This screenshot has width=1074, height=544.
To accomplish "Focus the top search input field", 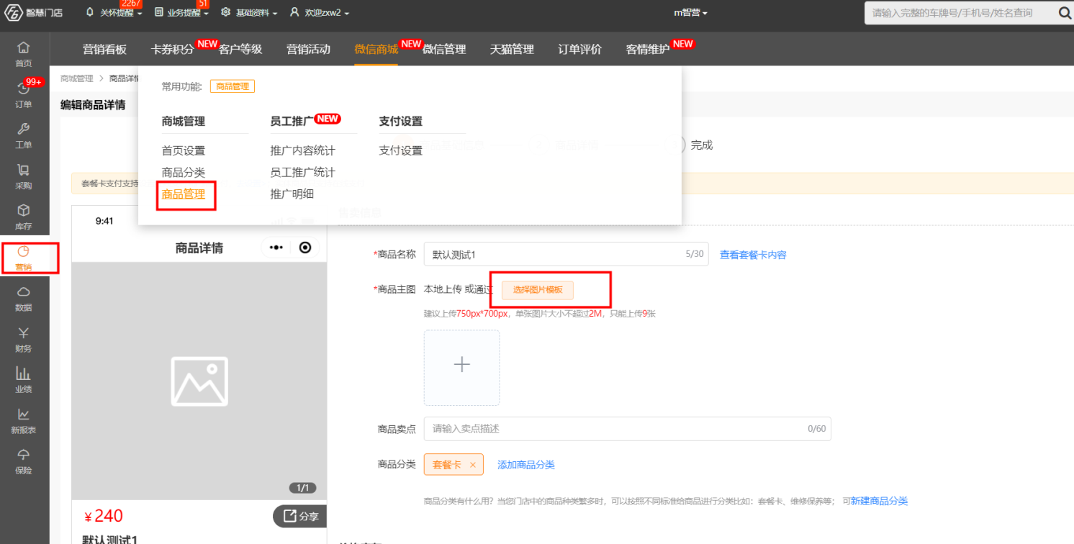I will pos(961,13).
